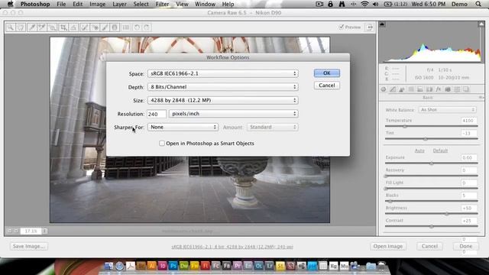Viewport: 489px width, 275px height.
Task: Open the Window menu
Action: (205, 4)
